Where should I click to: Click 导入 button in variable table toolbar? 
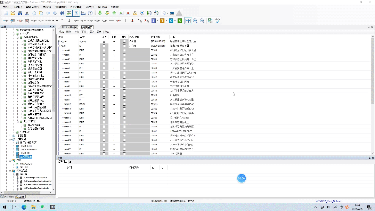[92, 32]
